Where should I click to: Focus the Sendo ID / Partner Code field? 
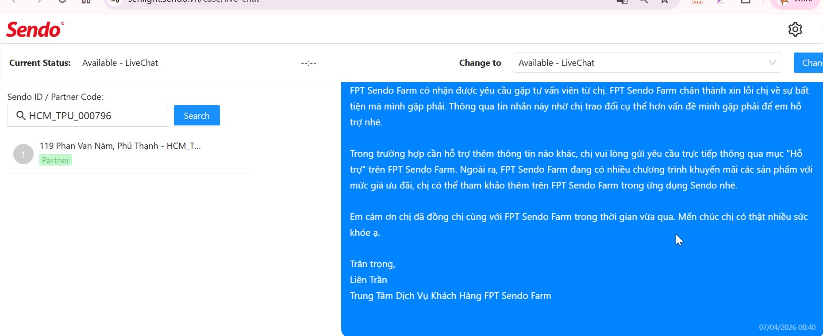coord(88,115)
